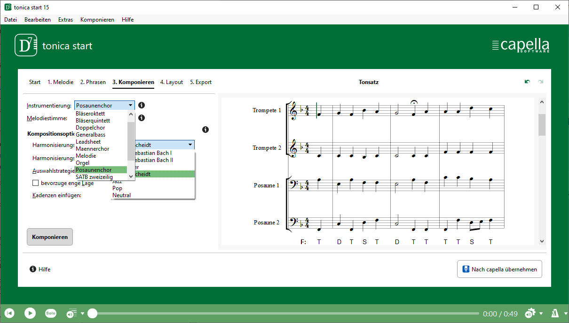Screen dimensions: 569x323
Task: Switch to the 1. Melodie tab
Action: click(x=61, y=82)
